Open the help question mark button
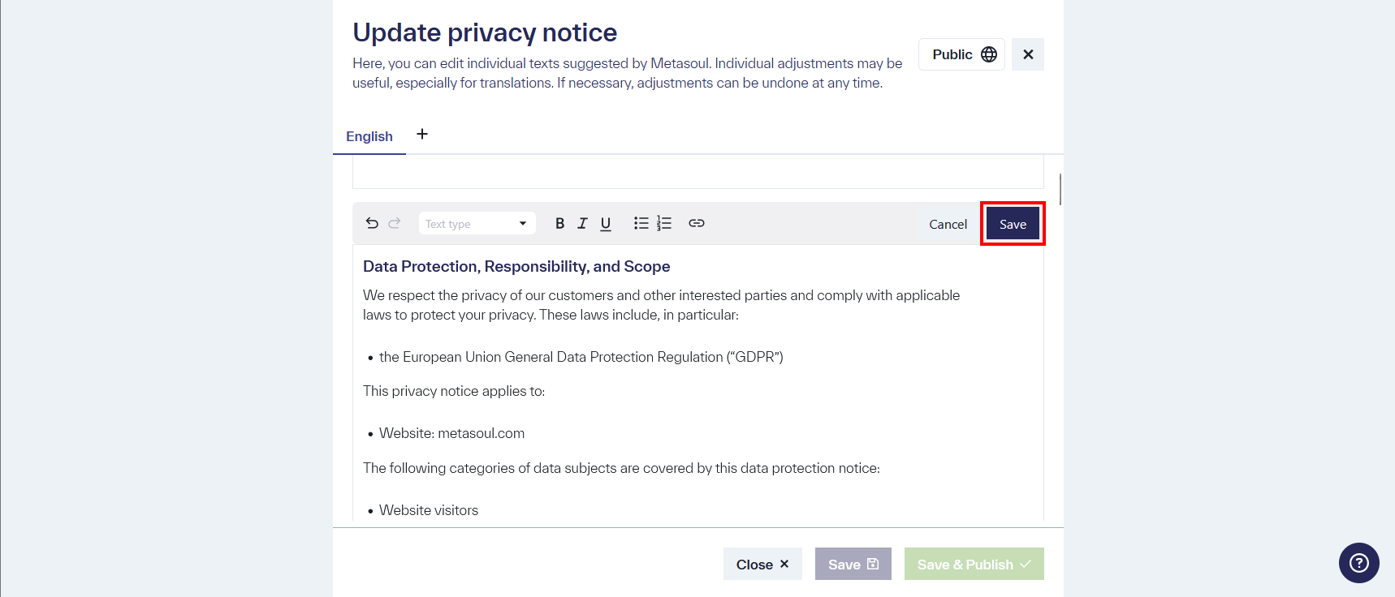1395x597 pixels. click(1358, 563)
